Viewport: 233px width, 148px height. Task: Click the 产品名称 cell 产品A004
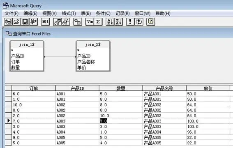164,132
